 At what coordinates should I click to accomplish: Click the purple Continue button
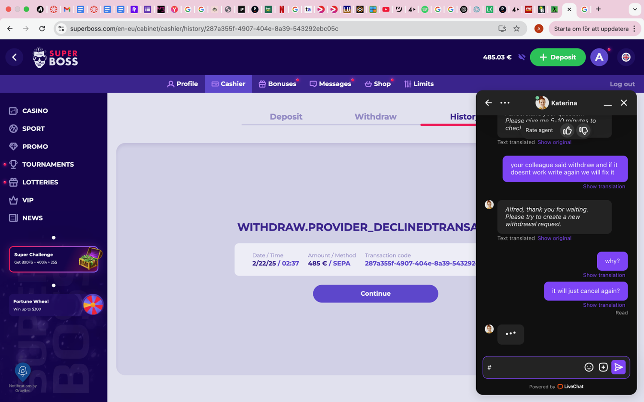click(x=375, y=294)
